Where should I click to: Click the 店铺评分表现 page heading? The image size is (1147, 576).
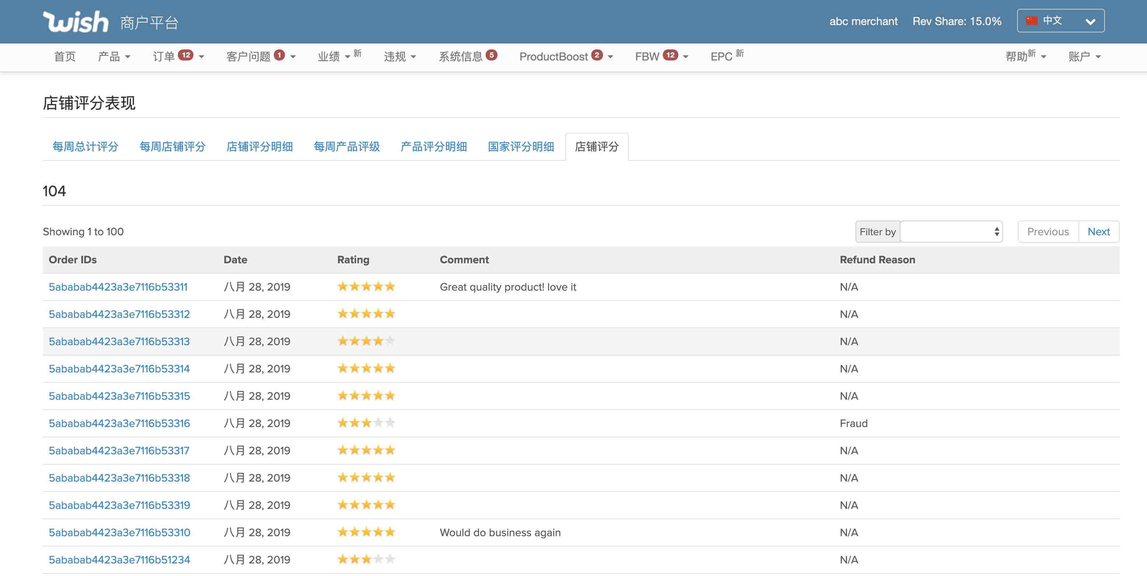89,103
